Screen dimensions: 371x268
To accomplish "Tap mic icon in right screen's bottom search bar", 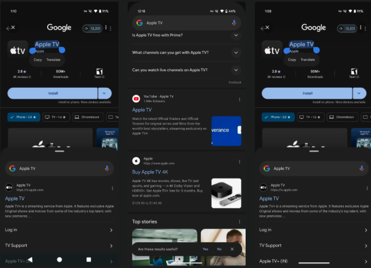I will click(x=362, y=168).
